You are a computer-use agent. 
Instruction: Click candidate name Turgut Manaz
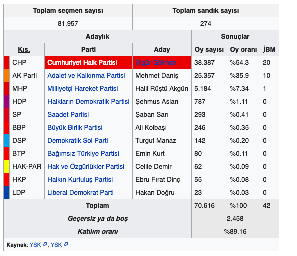(156, 140)
